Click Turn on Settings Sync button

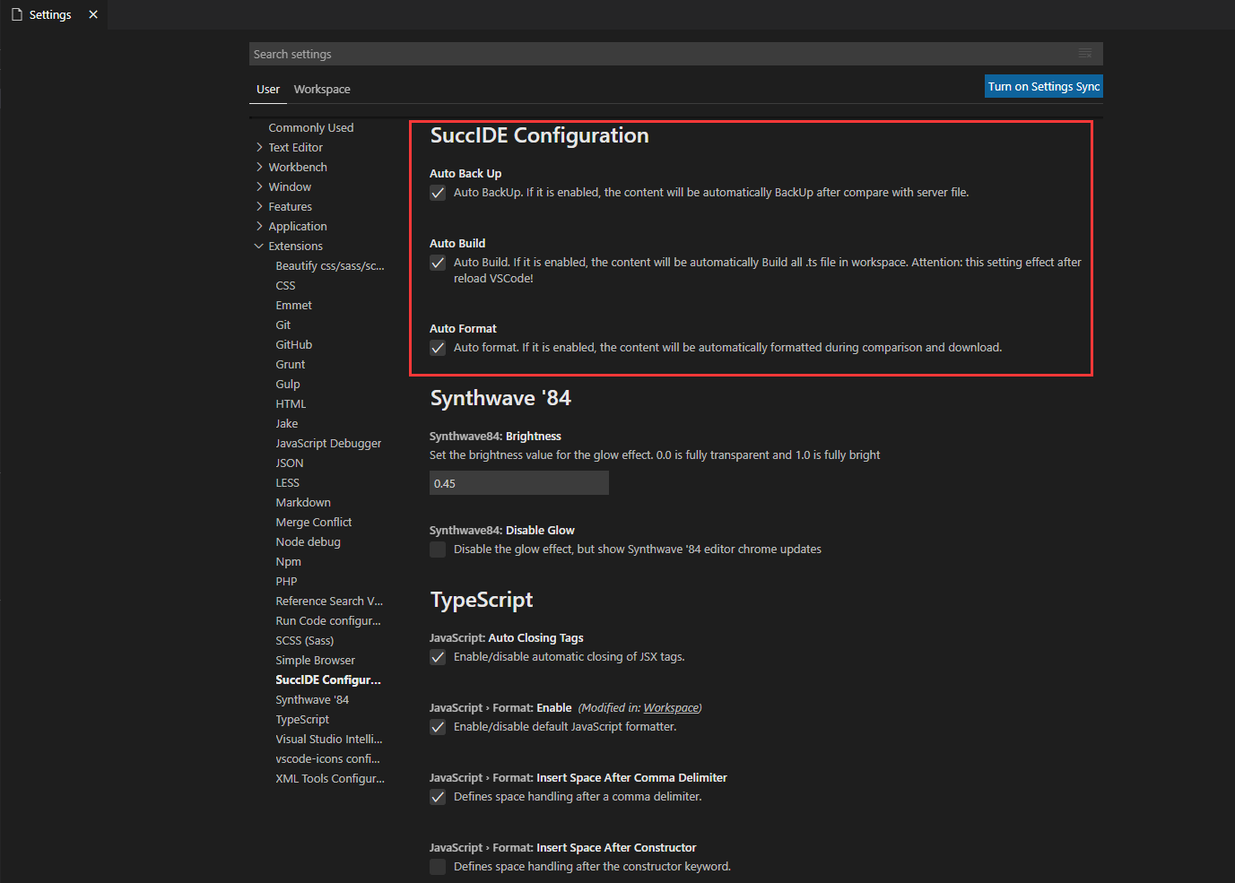tap(1043, 87)
